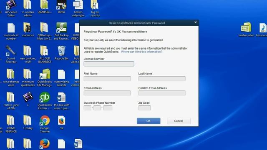
Task: Open the minimum quickbooks folder
Action: (x=28, y=78)
